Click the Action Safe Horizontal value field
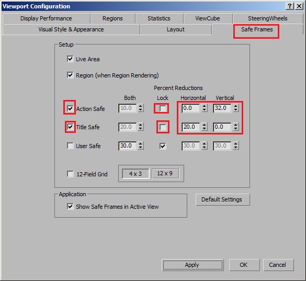Viewport: 306px width, 281px height. click(191, 108)
